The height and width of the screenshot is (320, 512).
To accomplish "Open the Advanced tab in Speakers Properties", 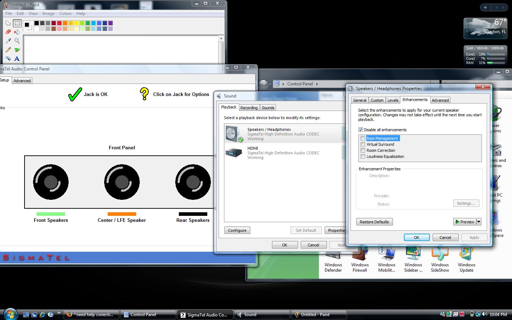I will tap(440, 100).
